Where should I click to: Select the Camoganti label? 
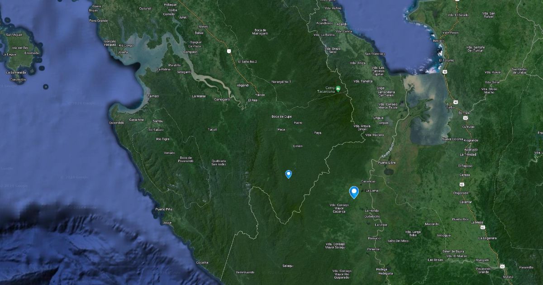point(222,99)
